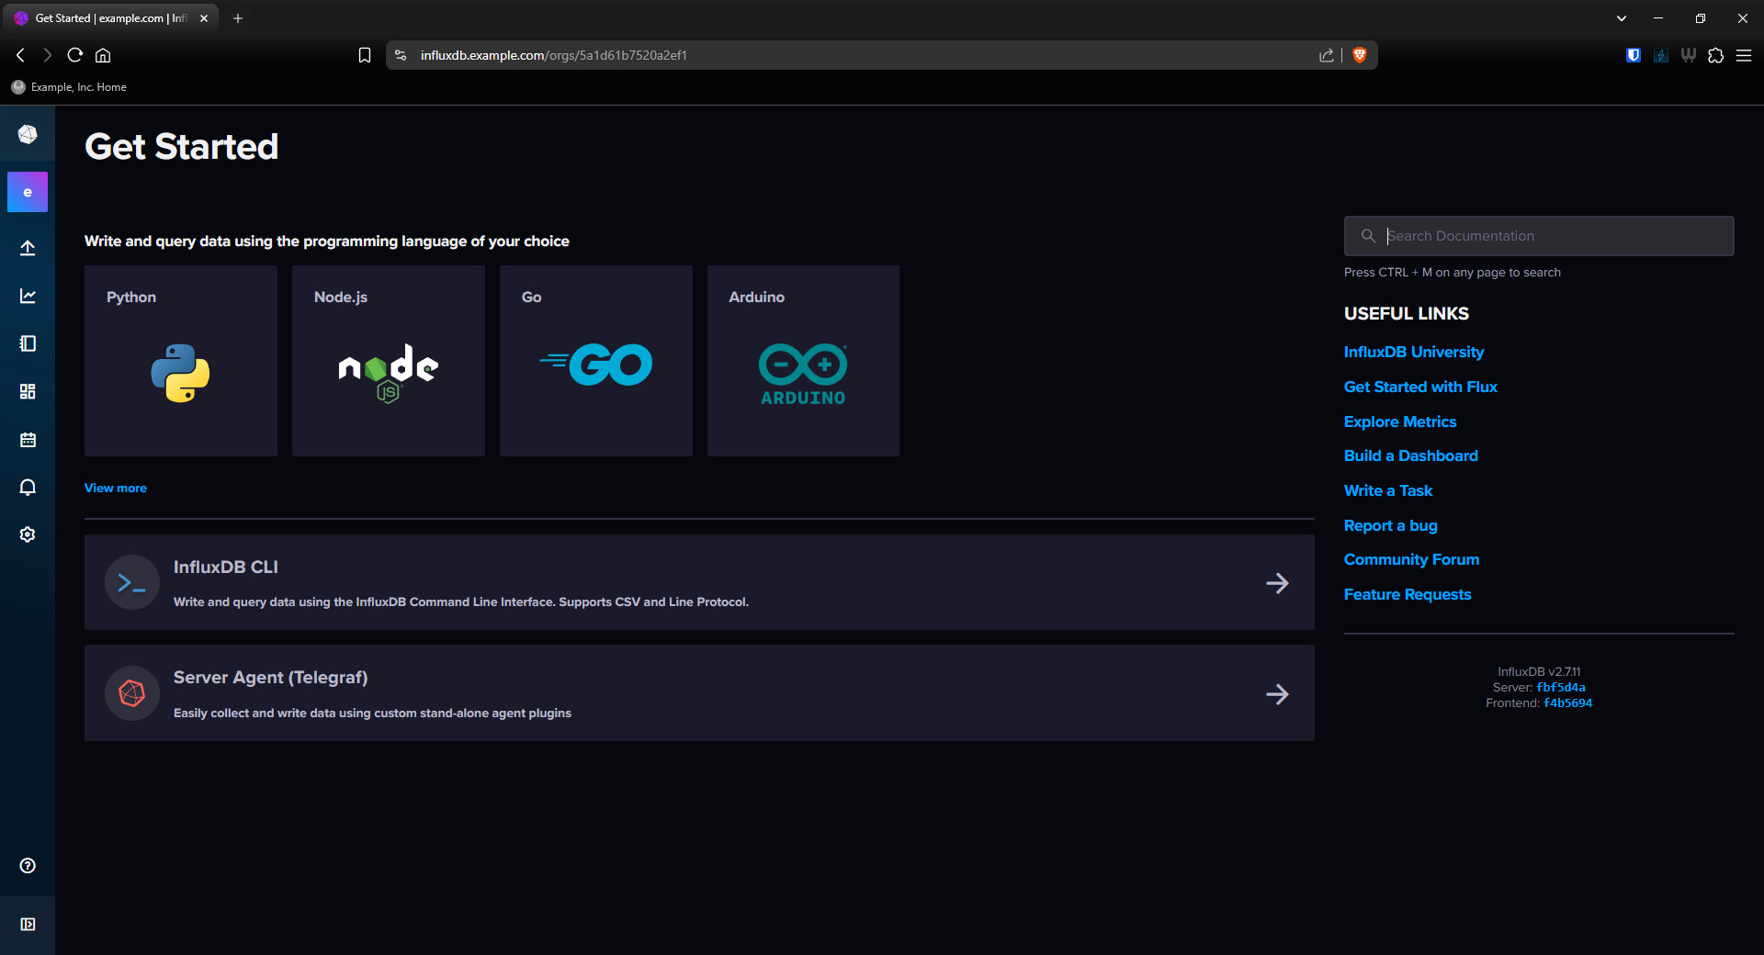Open Notebooks icon in sidebar
The width and height of the screenshot is (1764, 955).
click(x=28, y=343)
